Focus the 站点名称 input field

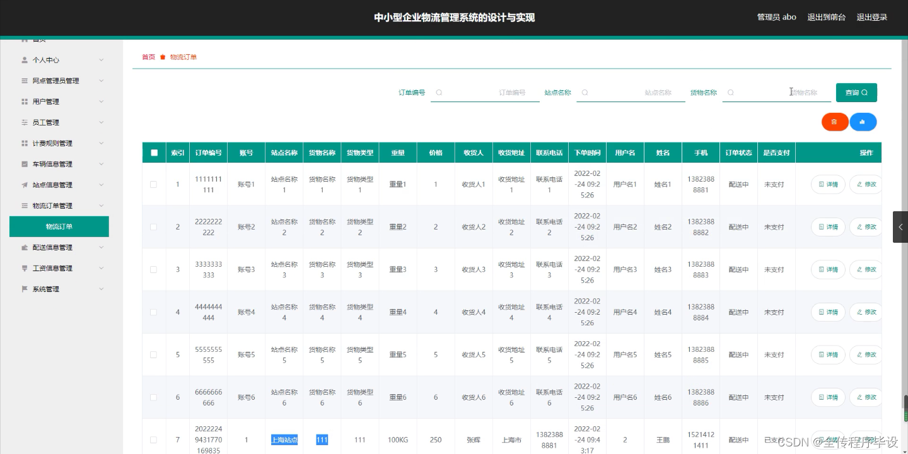coord(631,93)
